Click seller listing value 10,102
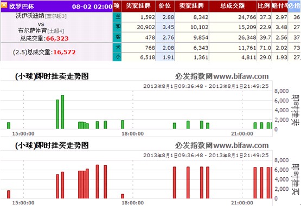Viewport: 301px width, 206px height. 199,27
